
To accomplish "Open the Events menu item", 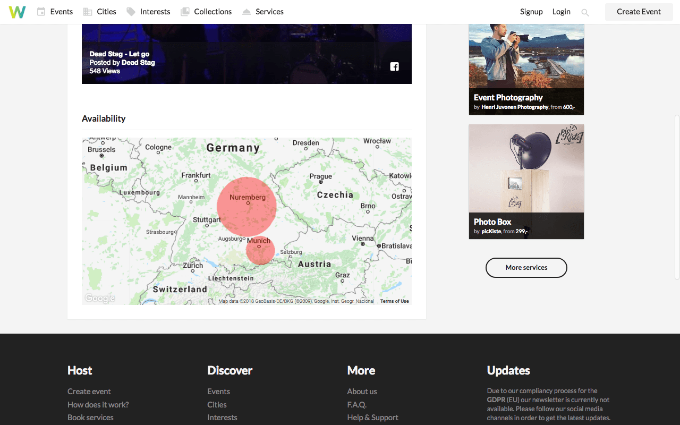I will point(62,12).
